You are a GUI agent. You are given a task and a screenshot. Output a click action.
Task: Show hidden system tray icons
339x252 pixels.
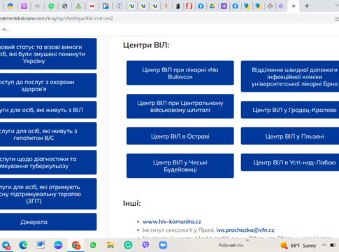324,245
